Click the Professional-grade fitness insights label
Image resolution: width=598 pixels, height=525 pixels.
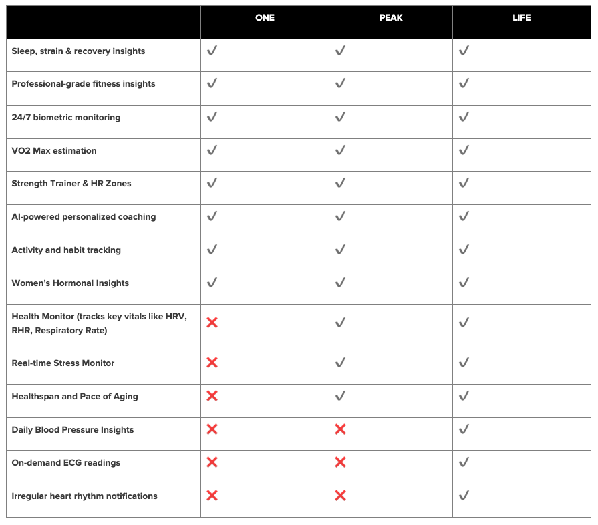[x=83, y=84]
